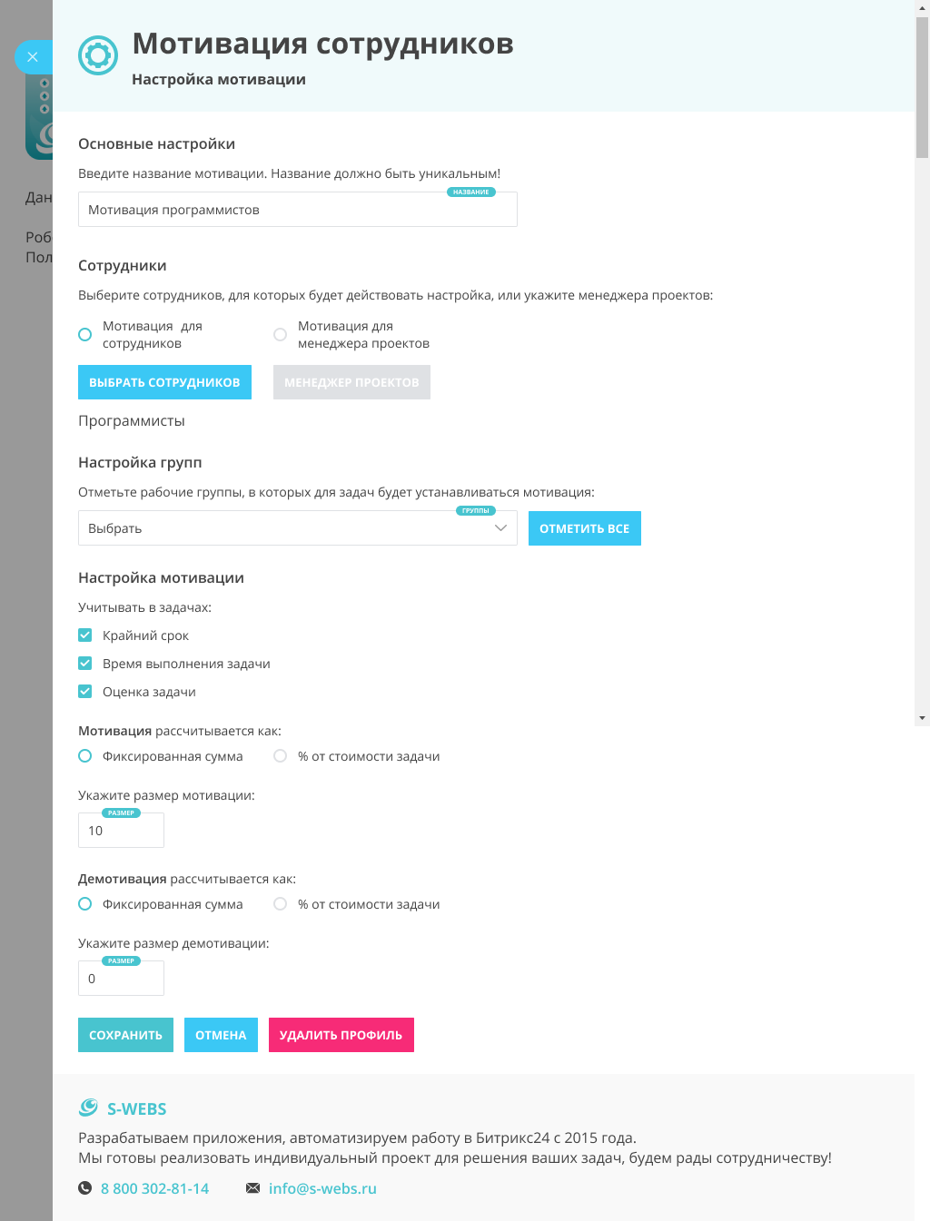Viewport: 930px width, 1221px height.
Task: Open the info@s-webs.ru email link
Action: click(x=322, y=1188)
